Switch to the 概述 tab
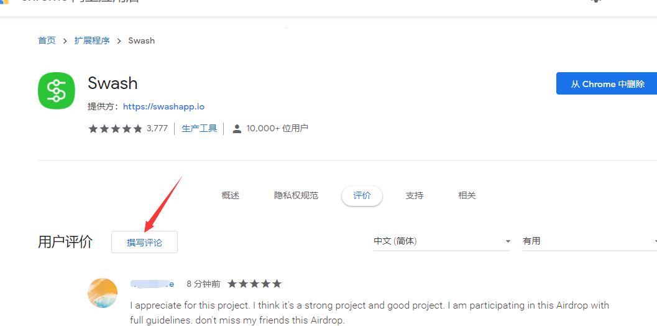This screenshot has height=326, width=657. coord(231,195)
